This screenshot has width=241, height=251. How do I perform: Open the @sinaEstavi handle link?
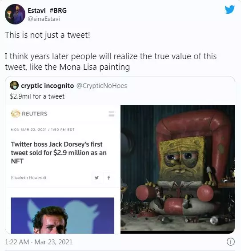click(44, 19)
